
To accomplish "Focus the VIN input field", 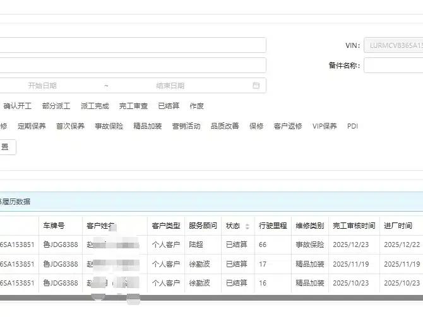I will (393, 45).
